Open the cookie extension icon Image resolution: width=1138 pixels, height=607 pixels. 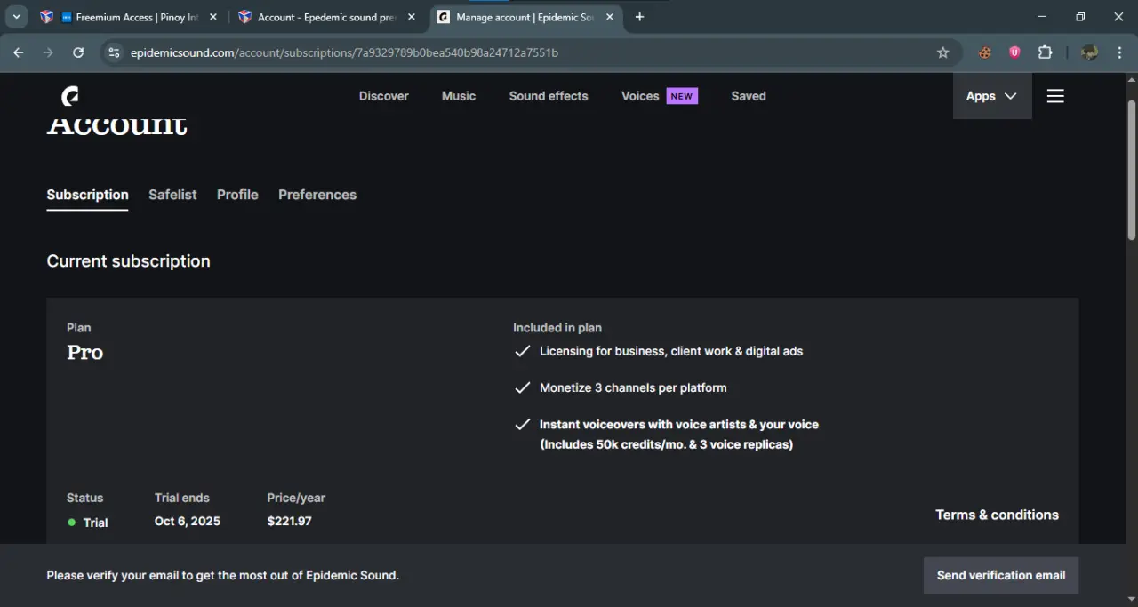[x=985, y=52]
